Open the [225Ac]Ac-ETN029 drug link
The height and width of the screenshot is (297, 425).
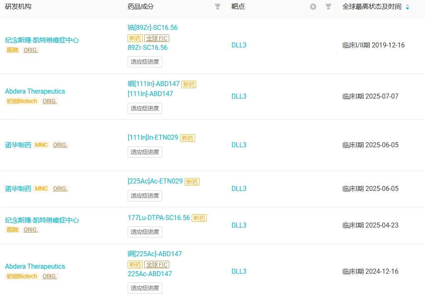tap(155, 181)
